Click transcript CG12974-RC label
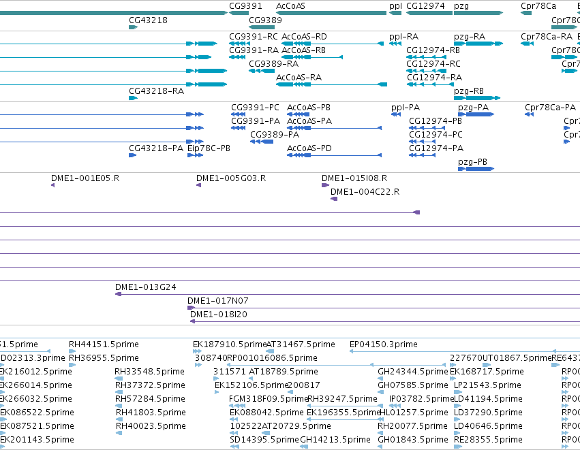 tap(433, 64)
